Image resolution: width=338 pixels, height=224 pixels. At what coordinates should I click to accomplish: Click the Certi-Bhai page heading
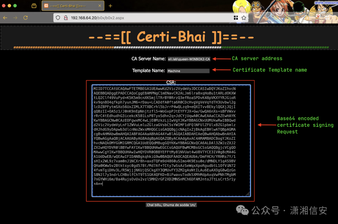point(171,37)
